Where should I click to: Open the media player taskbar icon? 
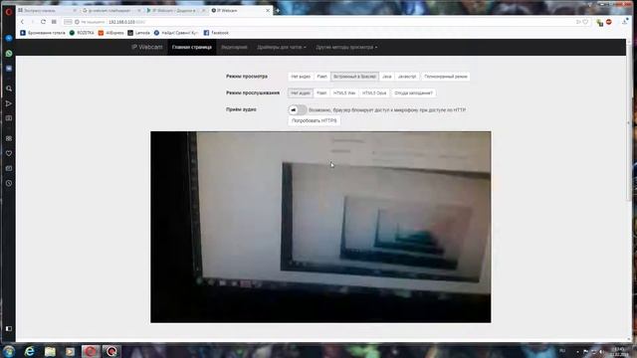(70, 351)
